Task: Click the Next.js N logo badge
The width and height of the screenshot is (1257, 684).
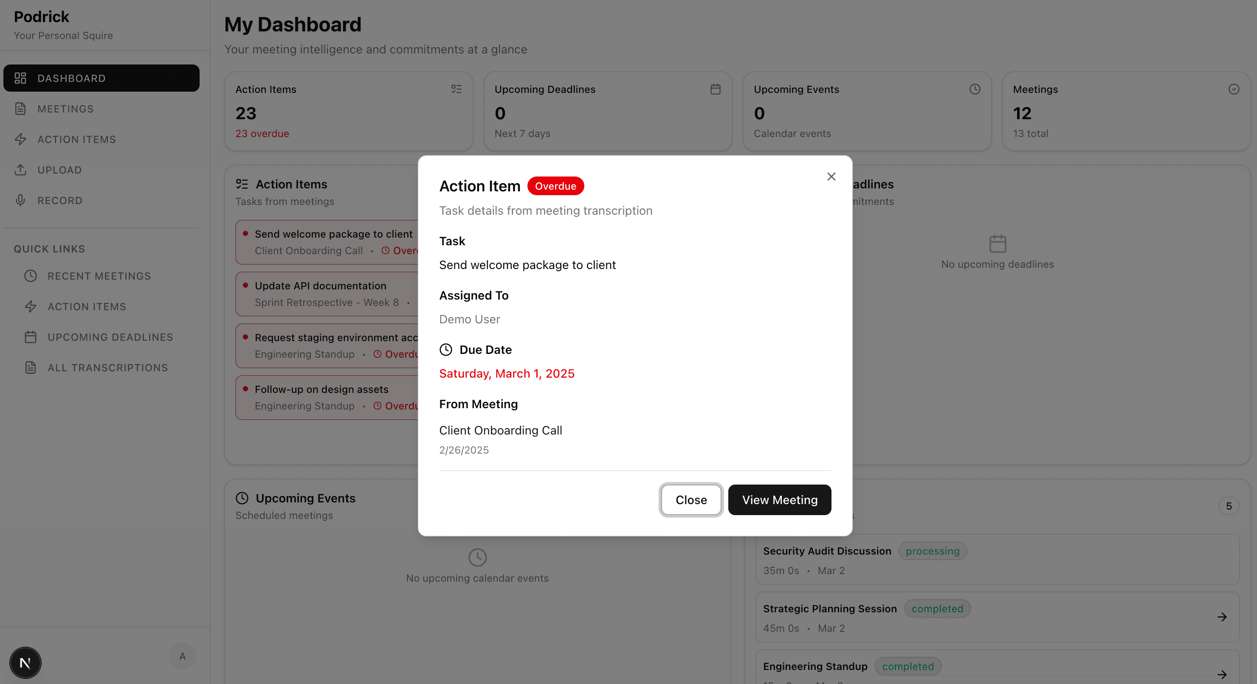Action: point(25,662)
